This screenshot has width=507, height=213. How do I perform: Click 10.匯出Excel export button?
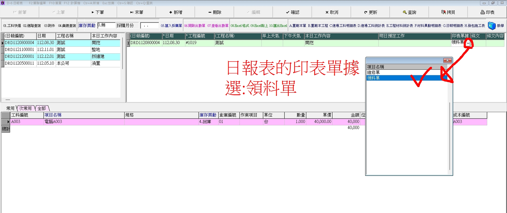point(278,26)
